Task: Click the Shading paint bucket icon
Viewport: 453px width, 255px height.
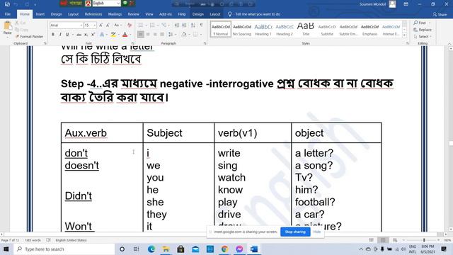Action: pyautogui.click(x=184, y=35)
